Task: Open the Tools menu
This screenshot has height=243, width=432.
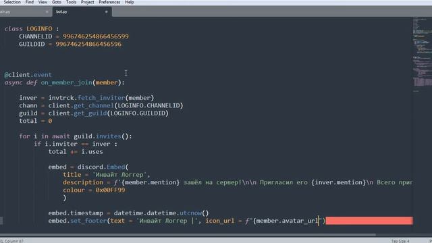Action: (x=71, y=2)
